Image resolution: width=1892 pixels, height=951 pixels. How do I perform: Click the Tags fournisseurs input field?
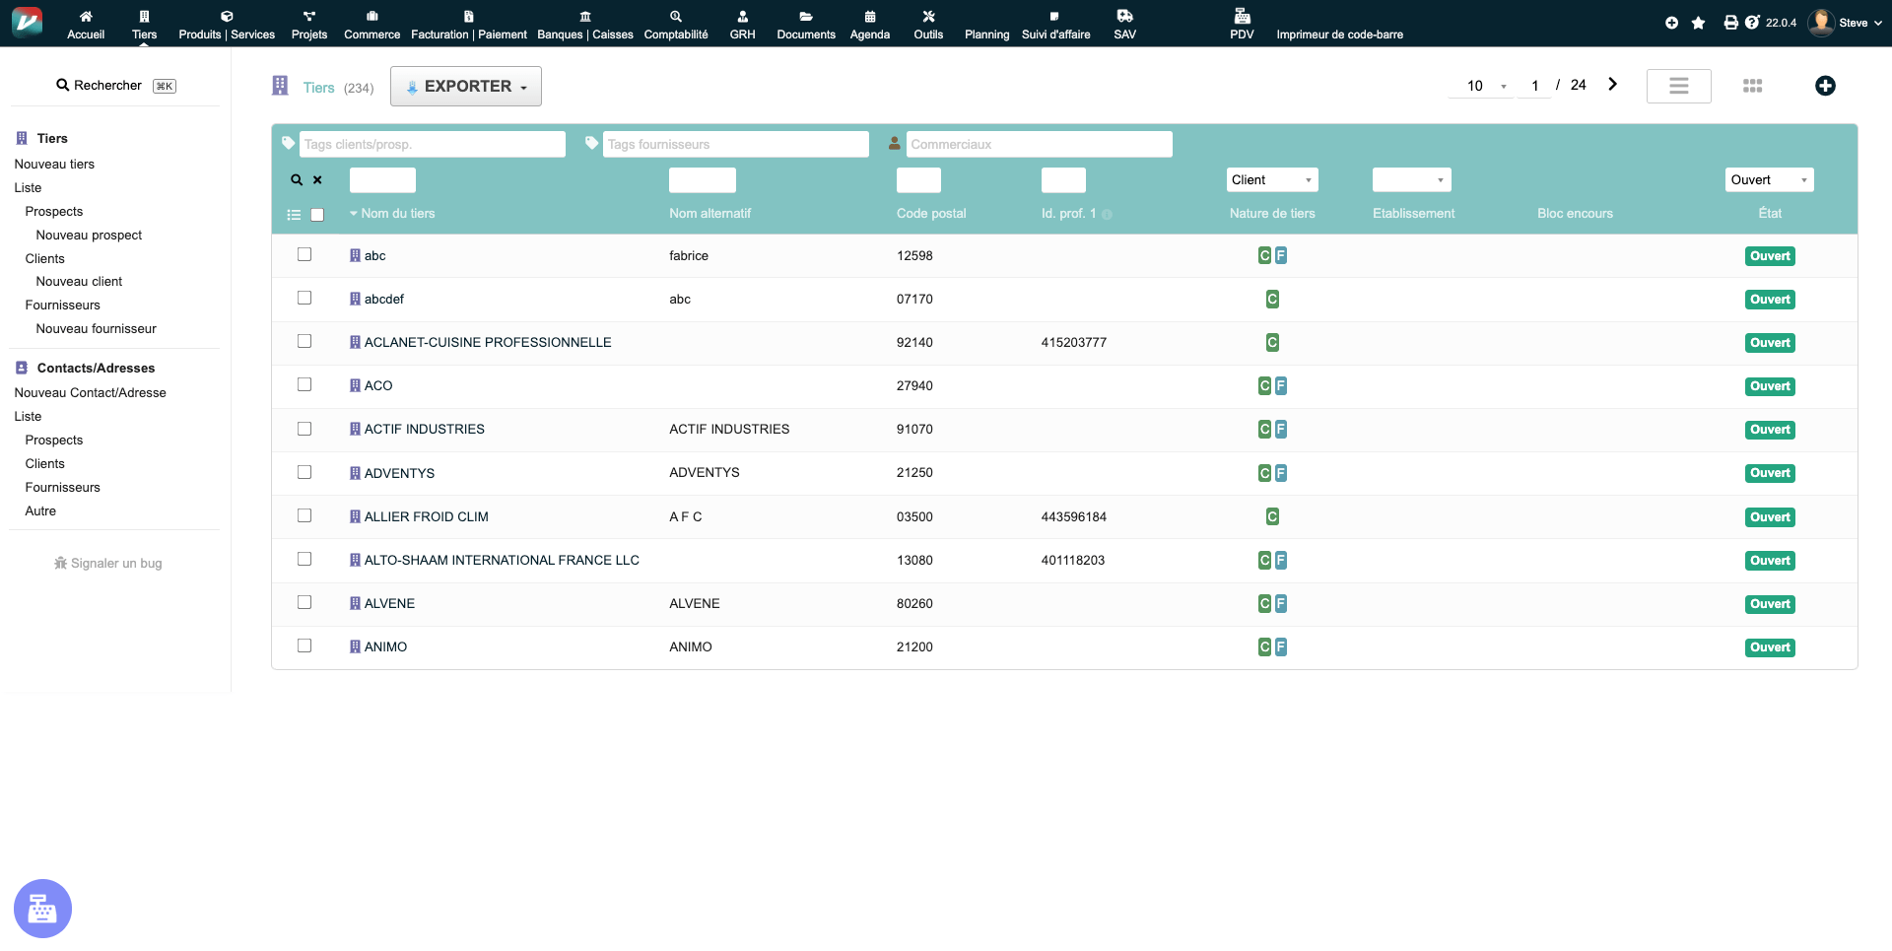click(x=735, y=145)
